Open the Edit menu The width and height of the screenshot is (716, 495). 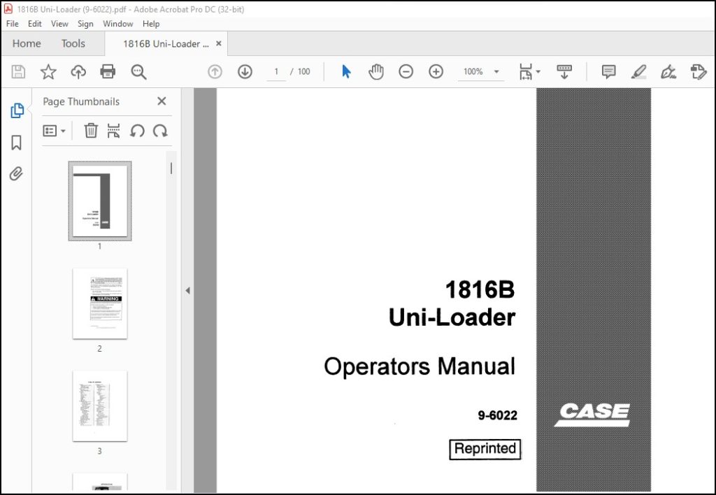point(35,24)
